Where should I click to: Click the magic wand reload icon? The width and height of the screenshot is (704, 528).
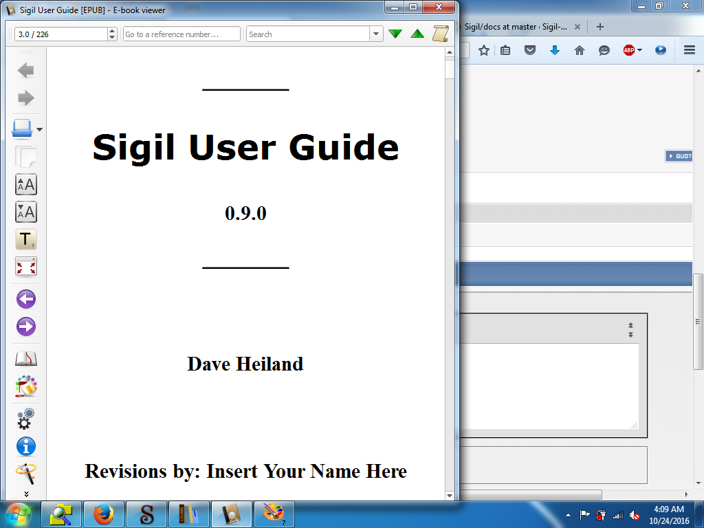point(25,474)
